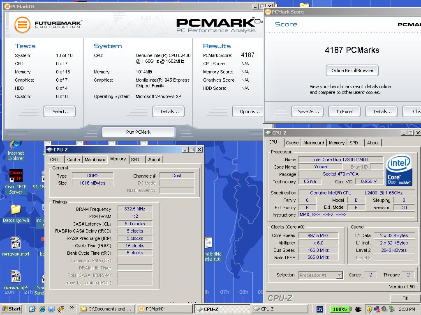Open the text file icon on desktop
The height and width of the screenshot is (315, 421).
click(208, 243)
